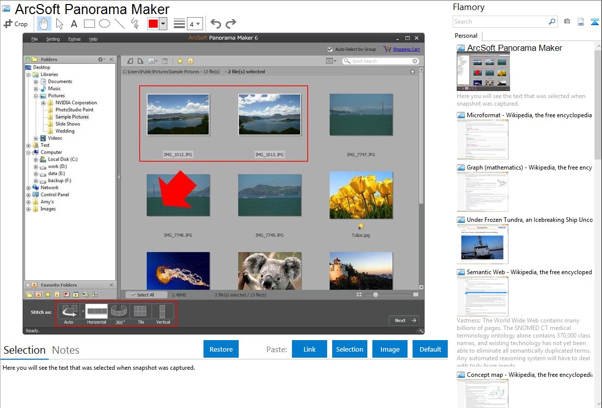
Task: Select the Tulips.jpg thumbnail
Action: tap(361, 195)
